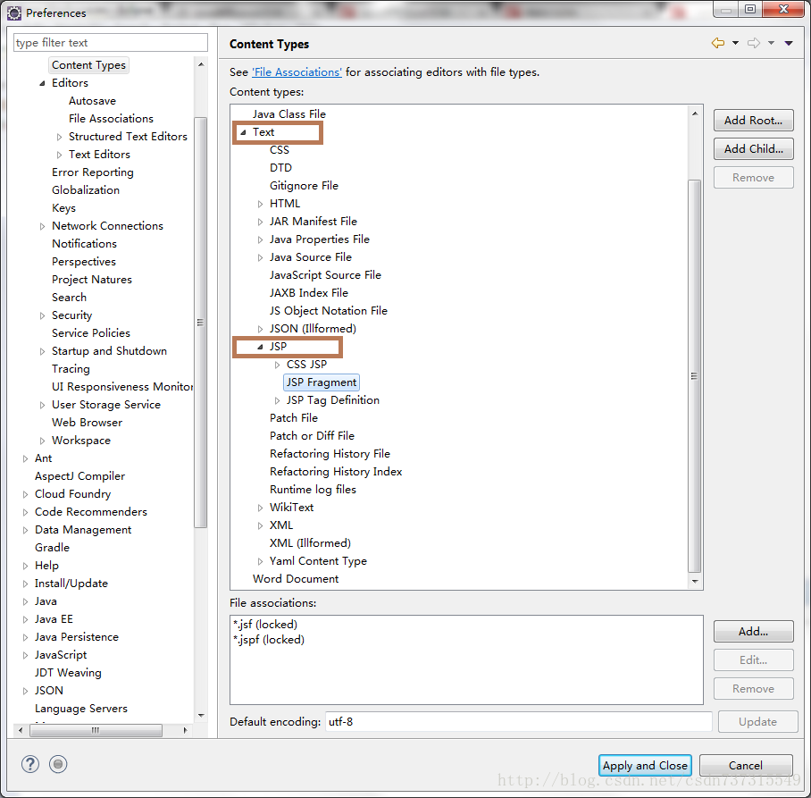Select the Word Document content type

tap(296, 578)
